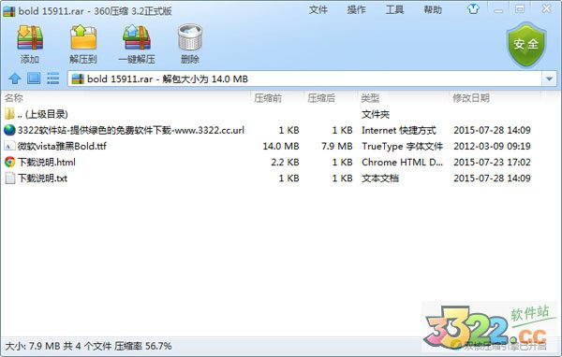Viewport: 562px width, 357px height.
Task: Click the 文件夹 type cell
Action: 376,114
